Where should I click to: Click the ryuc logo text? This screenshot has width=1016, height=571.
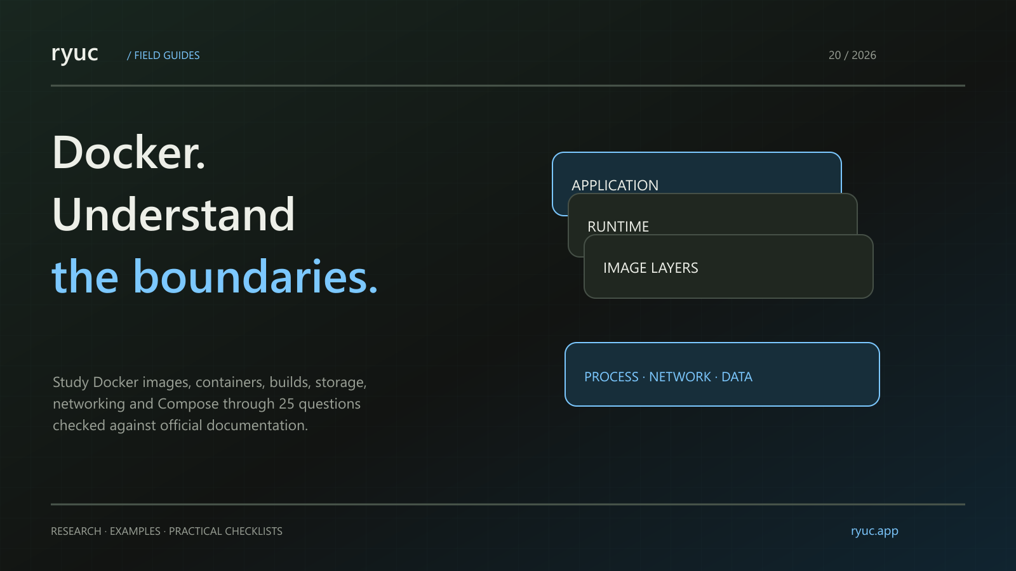pos(75,54)
